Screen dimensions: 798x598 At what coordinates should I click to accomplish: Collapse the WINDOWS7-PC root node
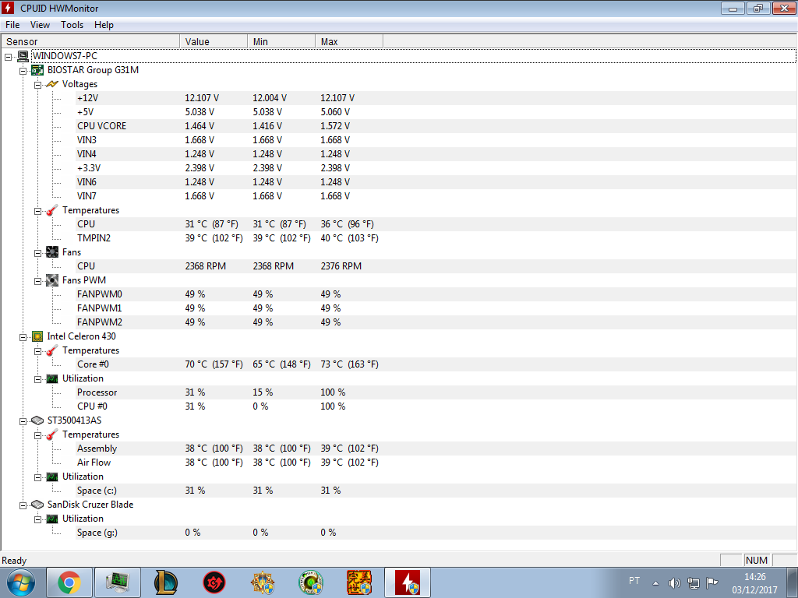tap(9, 56)
